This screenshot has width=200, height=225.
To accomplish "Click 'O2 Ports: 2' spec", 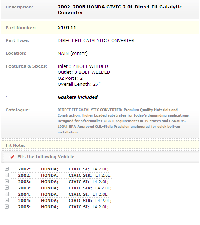I will tap(70, 78).
